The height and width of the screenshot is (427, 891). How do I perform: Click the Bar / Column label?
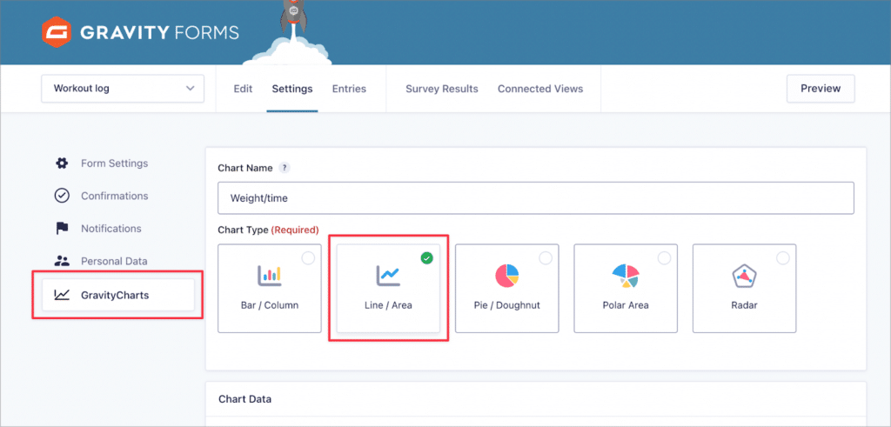pyautogui.click(x=270, y=305)
